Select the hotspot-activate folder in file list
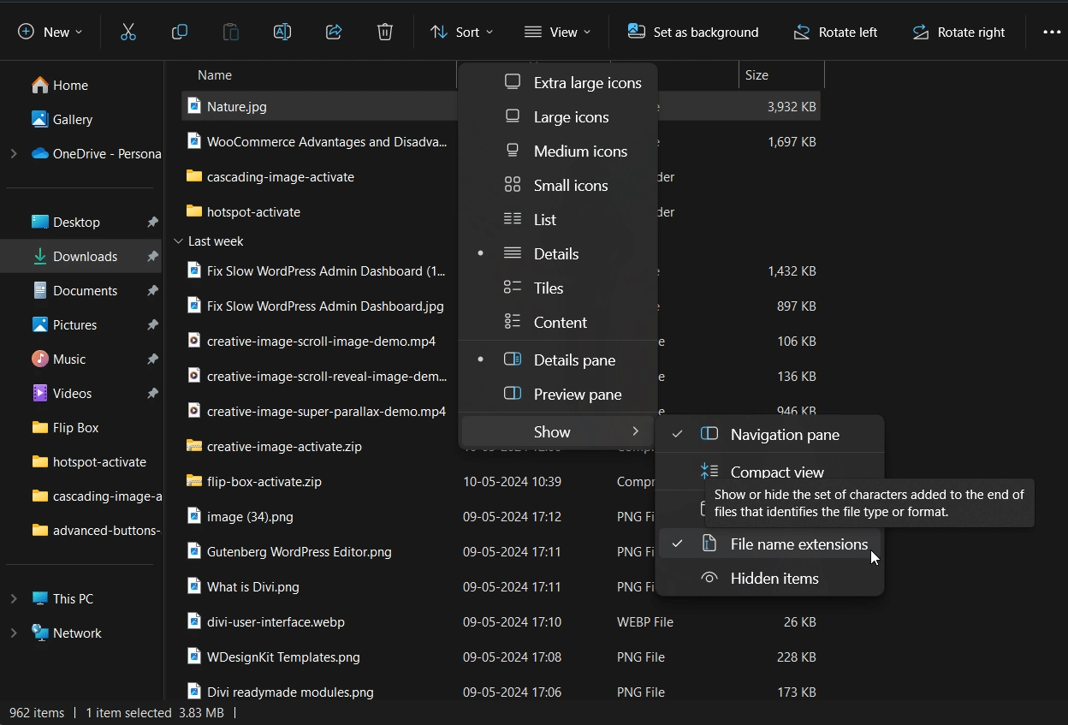Screen dimensions: 1068x725 (x=253, y=211)
